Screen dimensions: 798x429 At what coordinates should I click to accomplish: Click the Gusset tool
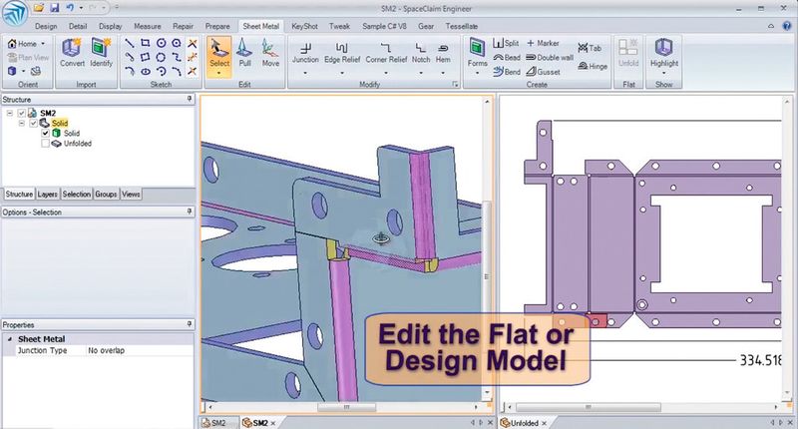543,72
